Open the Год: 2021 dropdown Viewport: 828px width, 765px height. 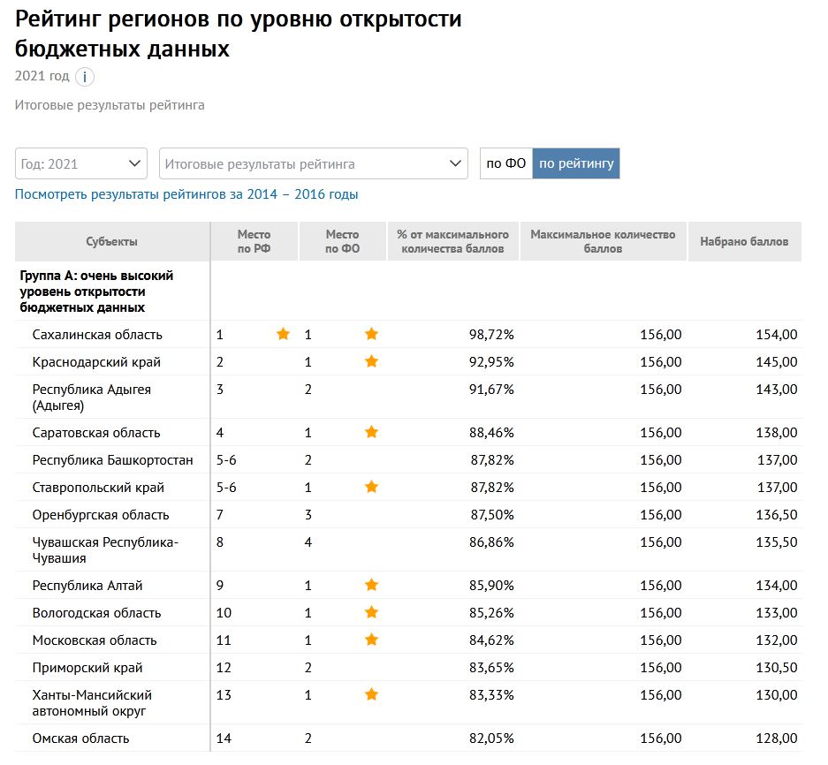(x=81, y=163)
